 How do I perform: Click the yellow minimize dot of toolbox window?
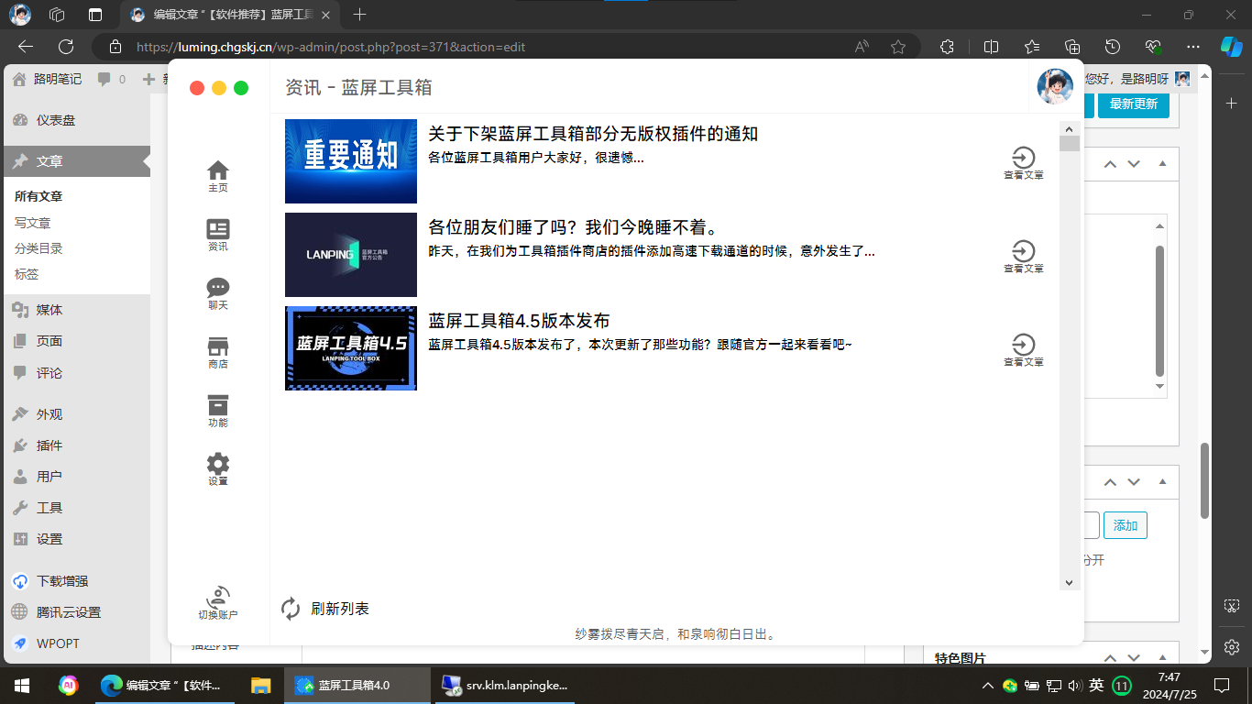[x=219, y=88]
